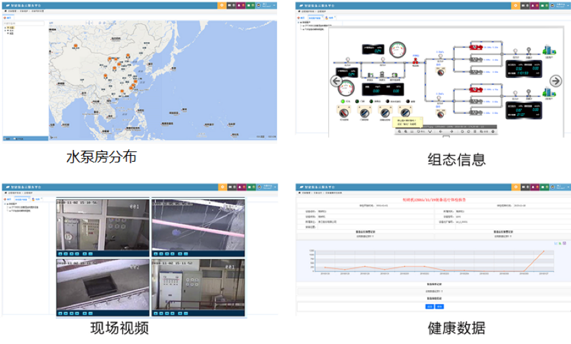Open top-right camera feed with pink pipe
This screenshot has height=344, width=571.
(x=198, y=224)
